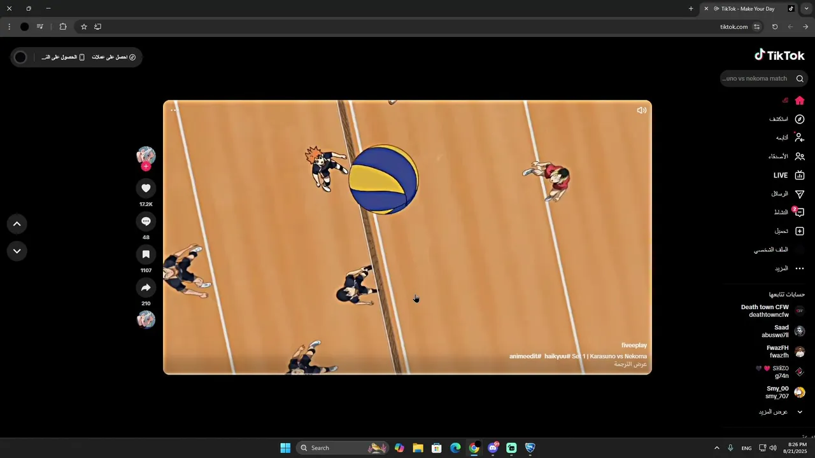Viewport: 815px width, 458px height.
Task: Open Smy_00 followed account
Action: (x=785, y=392)
